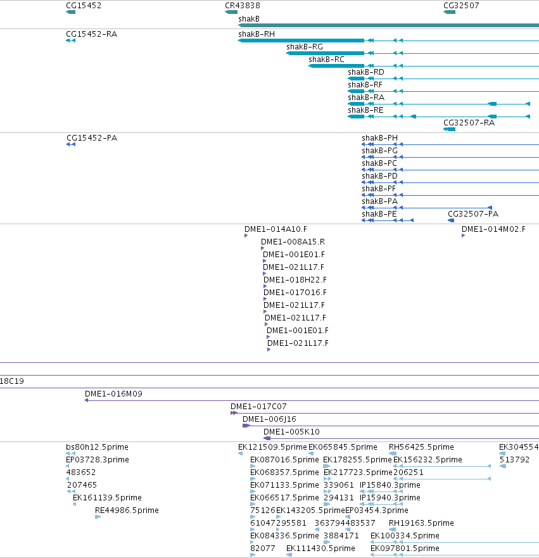The width and height of the screenshot is (539, 558).
Task: Select the shakB-PE protein label
Action: [379, 214]
